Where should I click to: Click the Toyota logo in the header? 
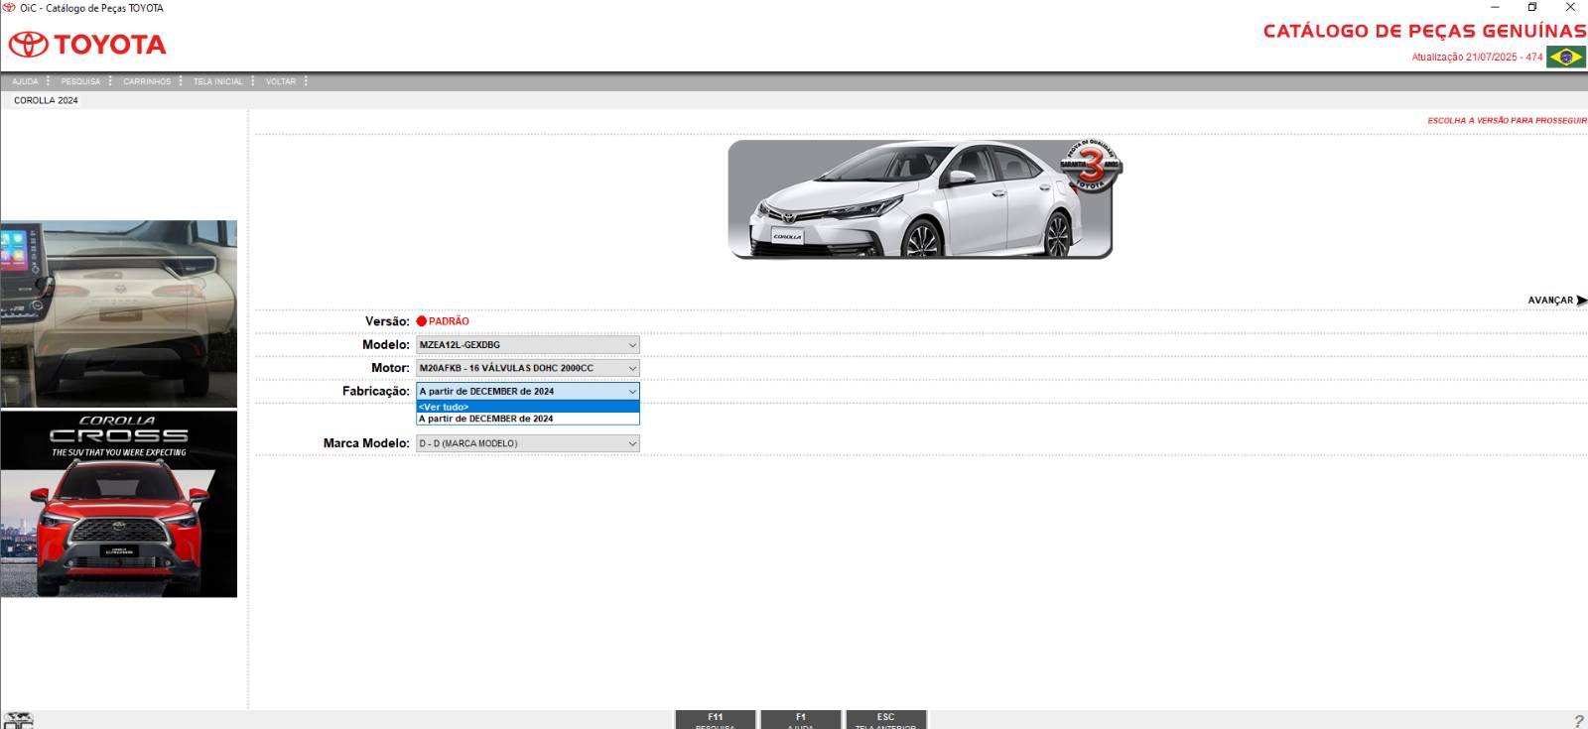click(x=87, y=45)
